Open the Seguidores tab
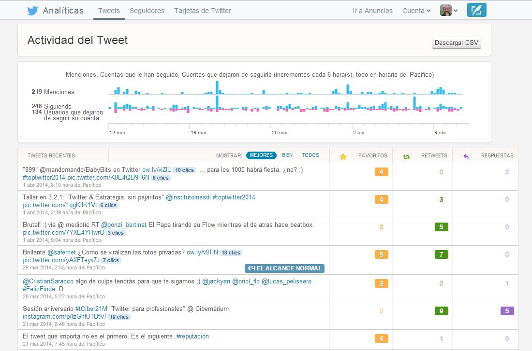The height and width of the screenshot is (351, 532). [x=147, y=11]
